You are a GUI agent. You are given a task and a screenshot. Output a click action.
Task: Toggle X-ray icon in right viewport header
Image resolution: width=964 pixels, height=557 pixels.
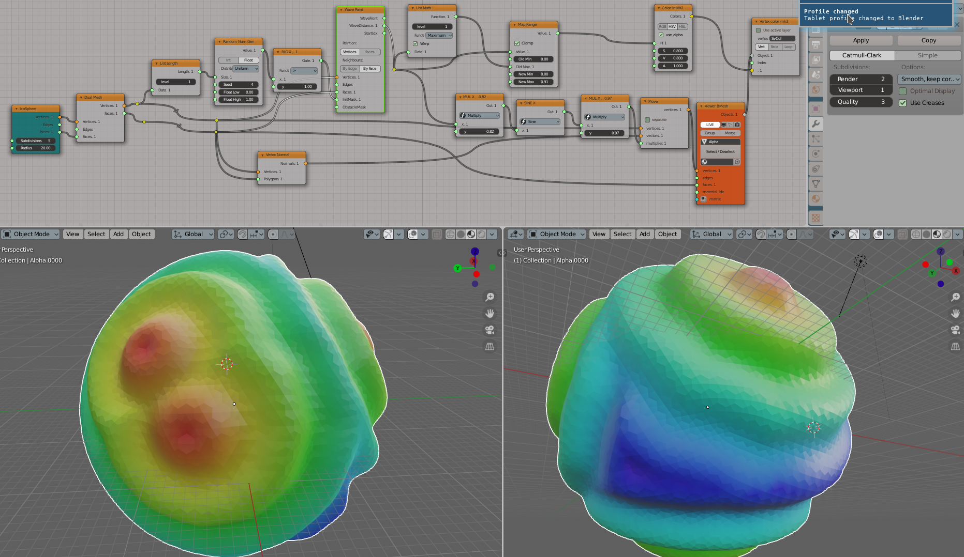click(902, 234)
